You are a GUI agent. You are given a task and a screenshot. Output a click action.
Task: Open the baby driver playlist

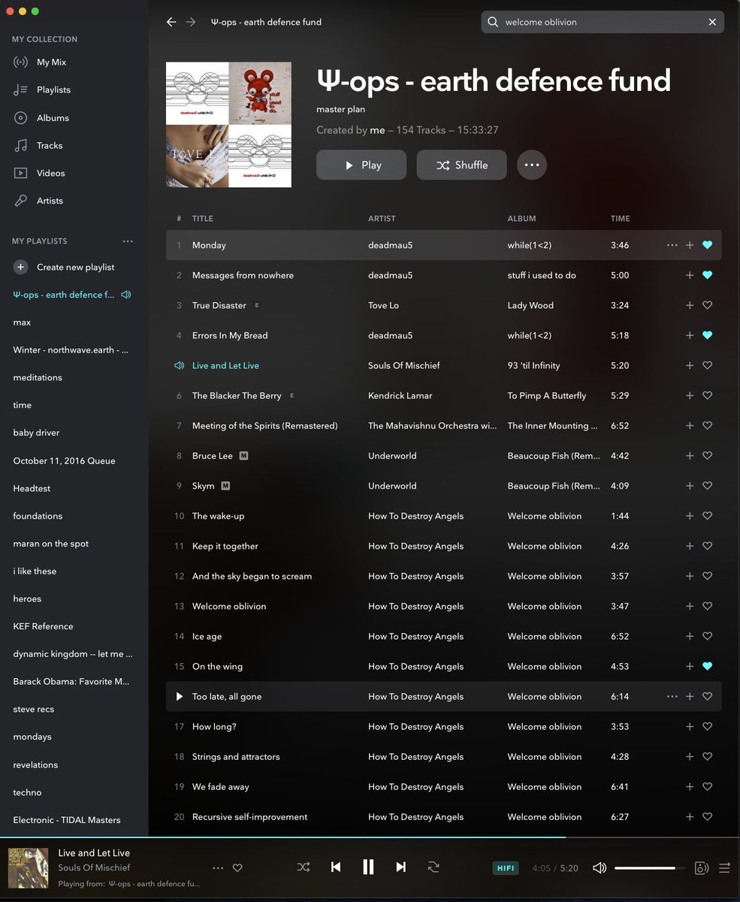(x=36, y=433)
